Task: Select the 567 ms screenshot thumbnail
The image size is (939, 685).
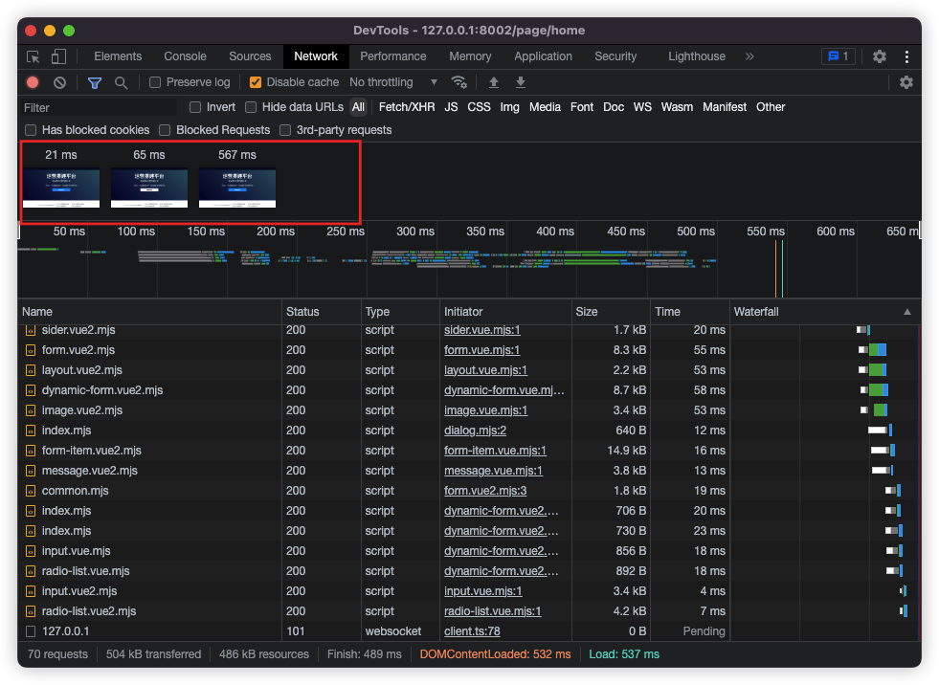Action: click(236, 188)
